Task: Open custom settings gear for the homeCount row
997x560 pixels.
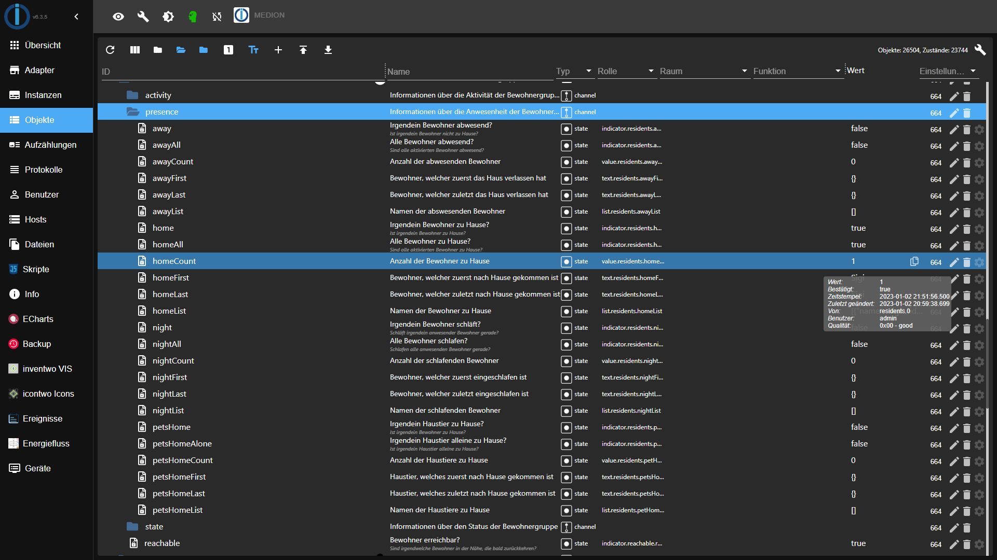Action: click(x=979, y=262)
